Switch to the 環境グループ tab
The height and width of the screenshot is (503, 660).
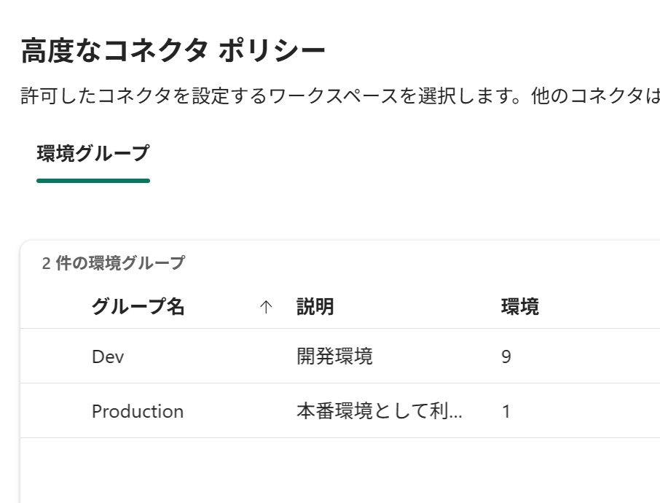pos(93,154)
